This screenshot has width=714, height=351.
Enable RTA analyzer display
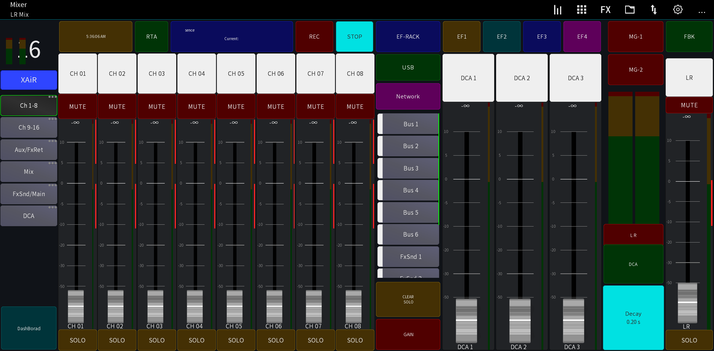tap(151, 36)
